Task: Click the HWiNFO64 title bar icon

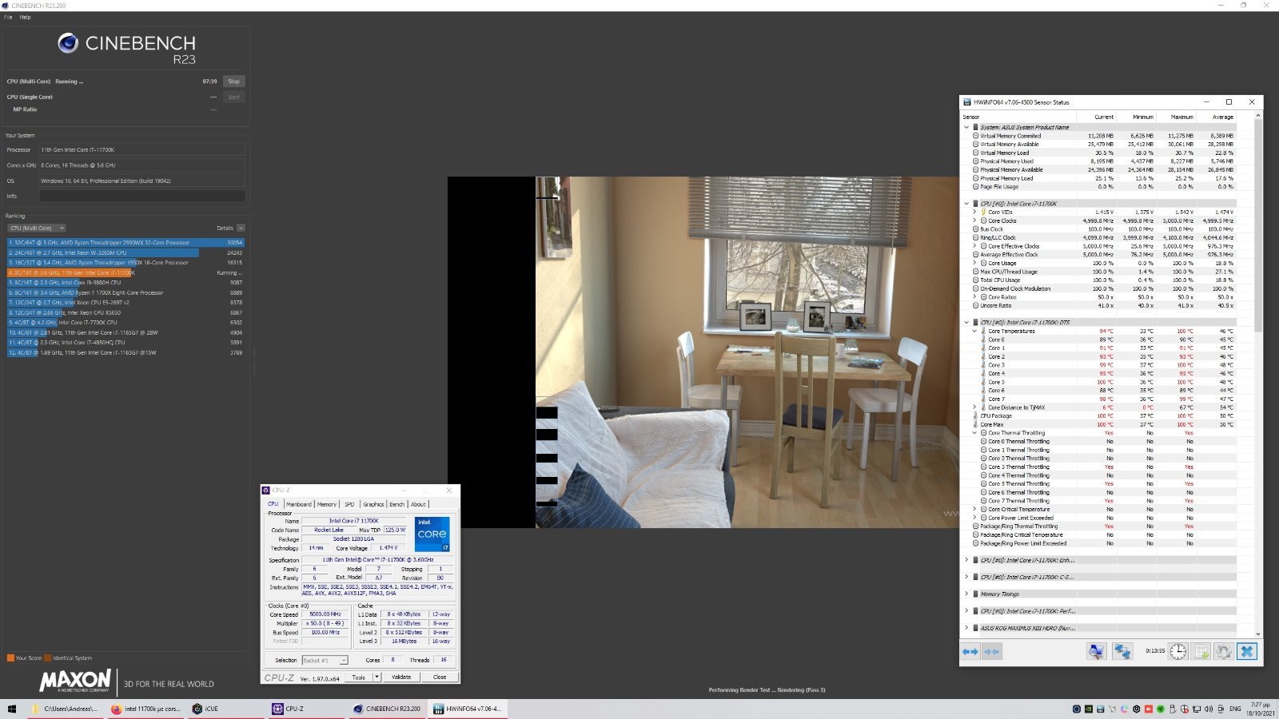Action: (967, 102)
